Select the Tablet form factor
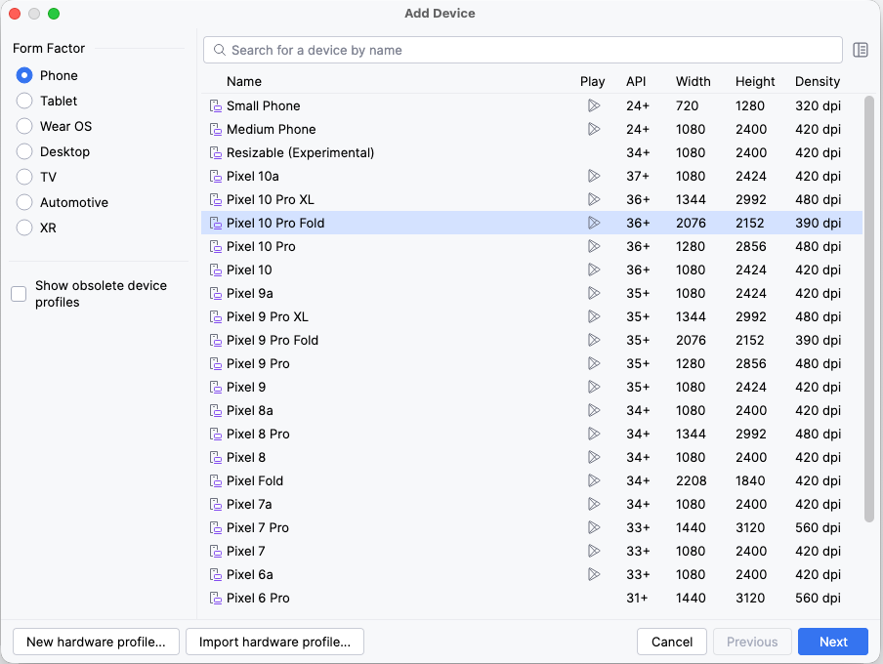883x664 pixels. click(x=24, y=101)
